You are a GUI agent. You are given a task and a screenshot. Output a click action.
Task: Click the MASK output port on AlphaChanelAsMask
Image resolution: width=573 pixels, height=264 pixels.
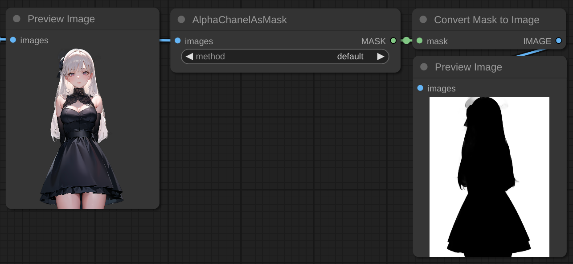point(393,41)
